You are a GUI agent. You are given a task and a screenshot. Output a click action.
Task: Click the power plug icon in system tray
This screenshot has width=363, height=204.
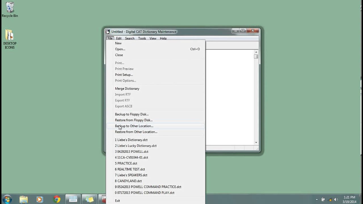tap(324, 200)
